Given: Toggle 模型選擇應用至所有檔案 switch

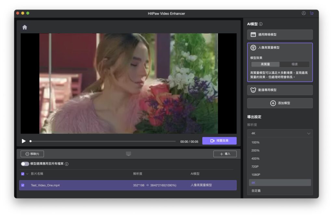Looking at the screenshot, I should pyautogui.click(x=25, y=164).
